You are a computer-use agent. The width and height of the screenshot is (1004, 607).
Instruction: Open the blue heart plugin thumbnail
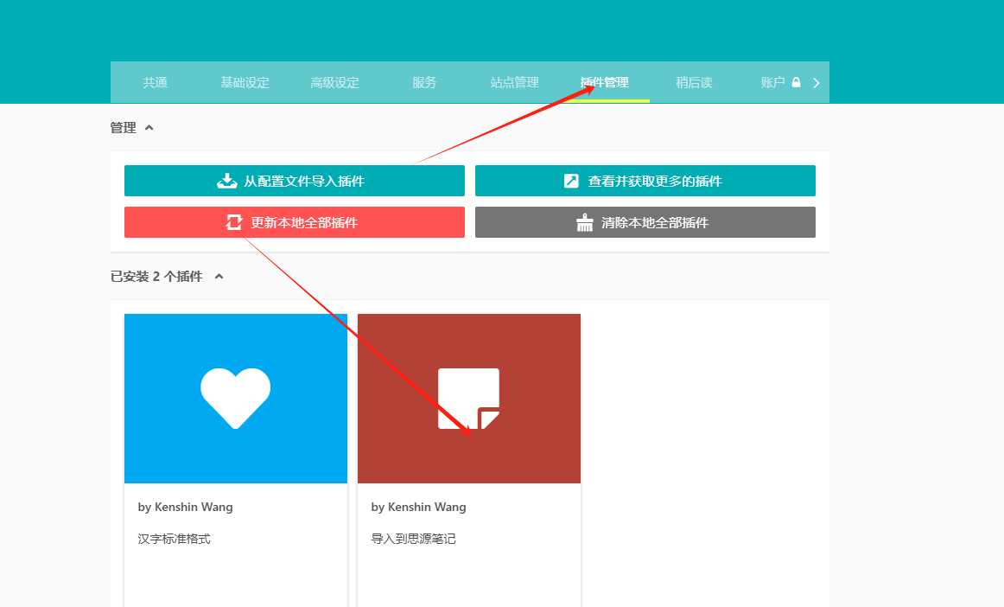(236, 398)
